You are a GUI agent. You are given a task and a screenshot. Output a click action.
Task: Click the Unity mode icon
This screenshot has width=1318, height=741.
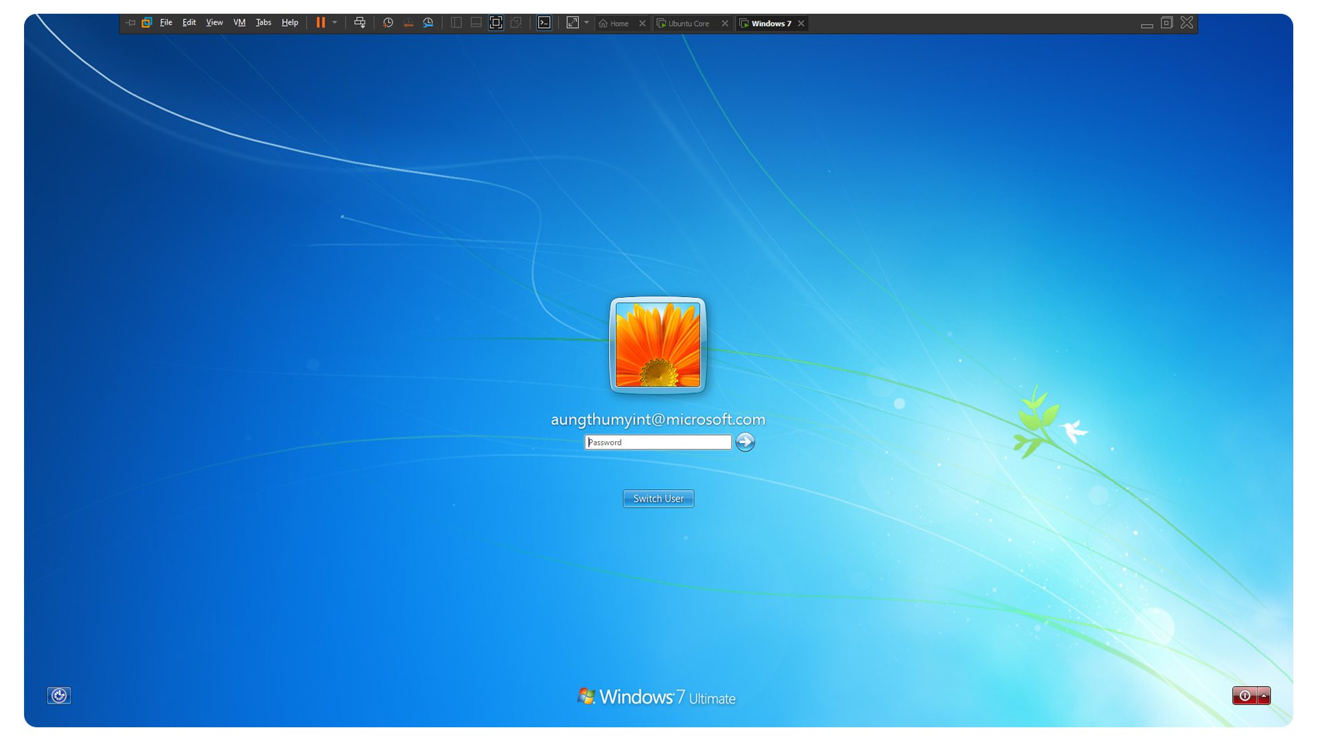click(x=516, y=23)
